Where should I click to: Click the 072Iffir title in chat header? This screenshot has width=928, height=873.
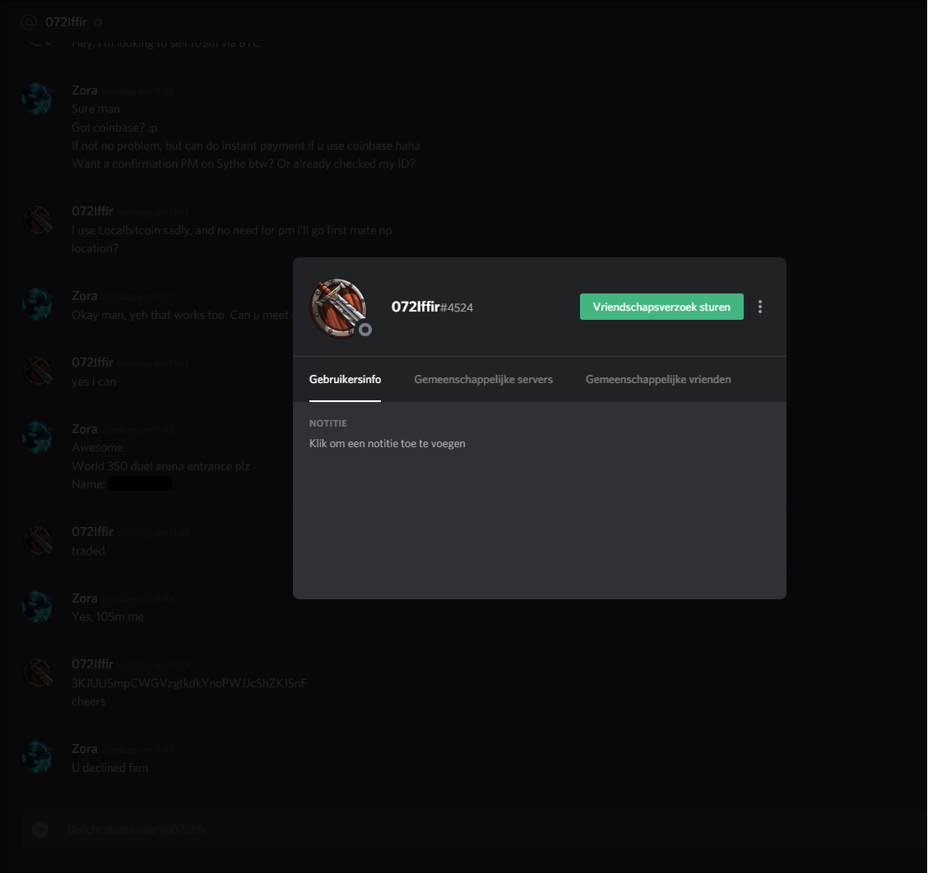tap(66, 22)
